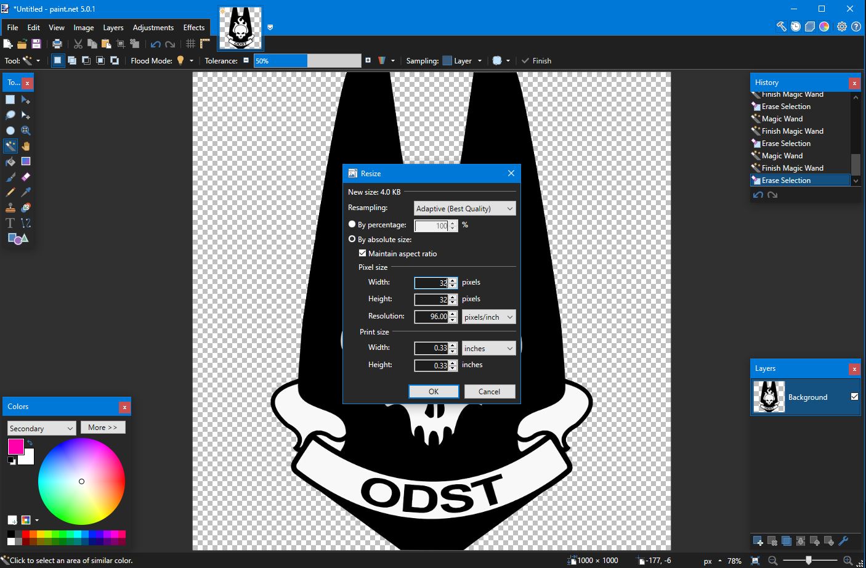Image resolution: width=866 pixels, height=568 pixels.
Task: Select the Pan hand tool
Action: (26, 146)
